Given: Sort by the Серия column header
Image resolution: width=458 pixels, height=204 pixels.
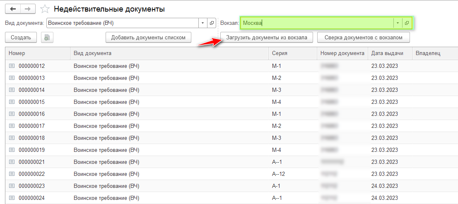Looking at the screenshot, I should pyautogui.click(x=292, y=53).
